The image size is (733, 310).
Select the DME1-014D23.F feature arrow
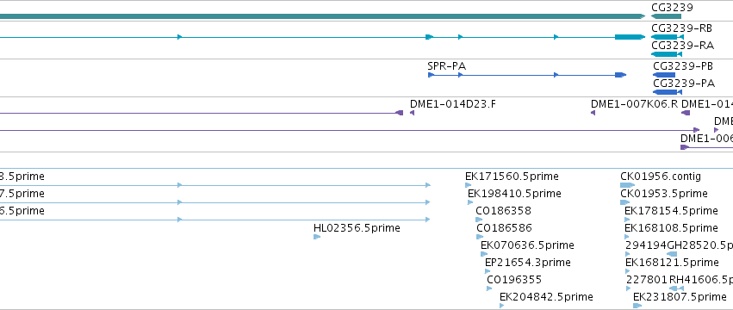coord(412,113)
